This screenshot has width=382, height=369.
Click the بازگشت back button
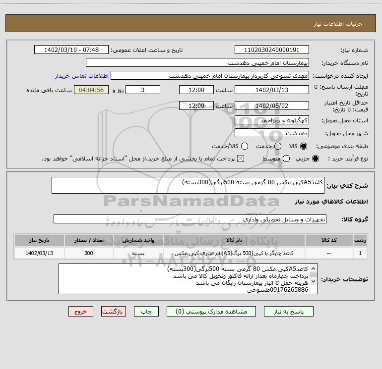(x=114, y=312)
